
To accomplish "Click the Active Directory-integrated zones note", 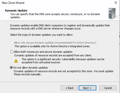I will tap(52, 46).
